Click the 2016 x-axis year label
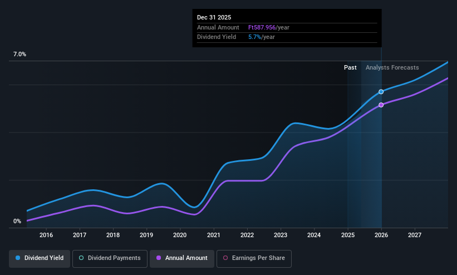457x275 pixels. 46,235
